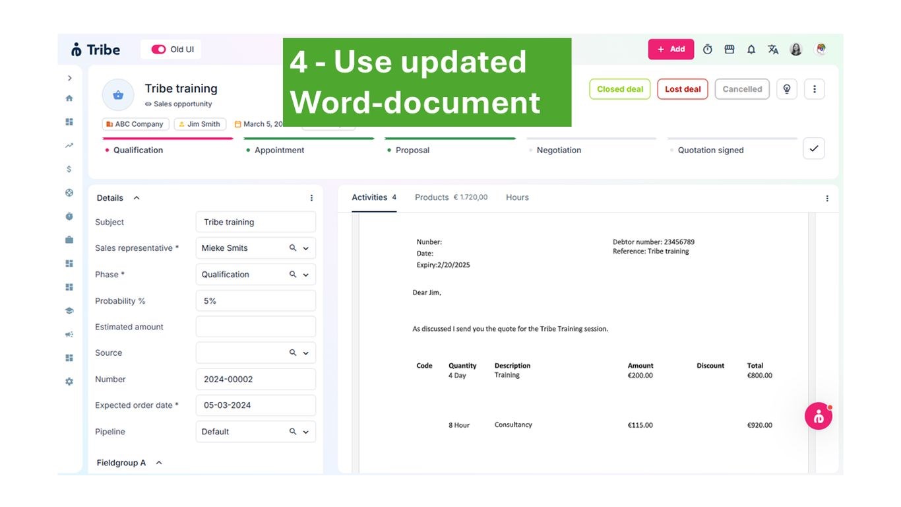Open the ABC Company tag

(x=135, y=124)
